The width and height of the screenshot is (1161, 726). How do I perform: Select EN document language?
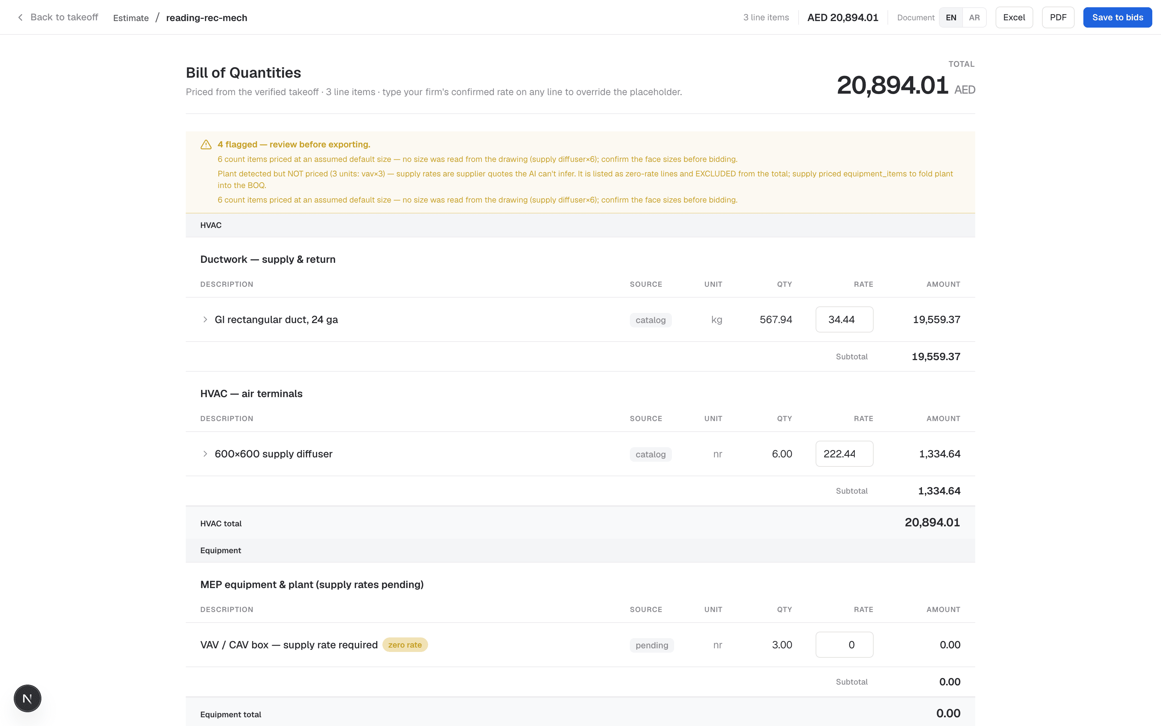[951, 17]
